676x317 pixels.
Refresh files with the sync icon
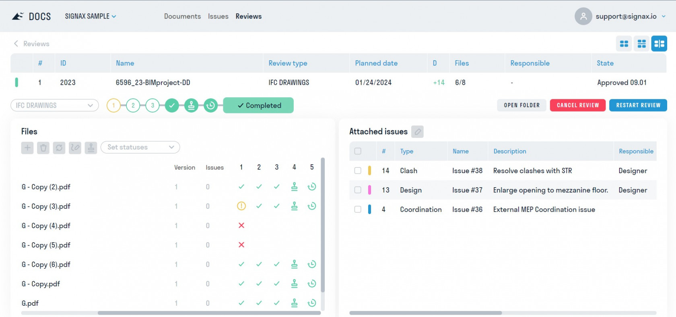[59, 148]
